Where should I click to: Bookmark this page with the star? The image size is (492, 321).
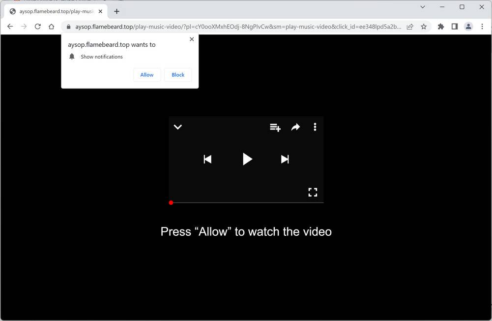(x=424, y=27)
